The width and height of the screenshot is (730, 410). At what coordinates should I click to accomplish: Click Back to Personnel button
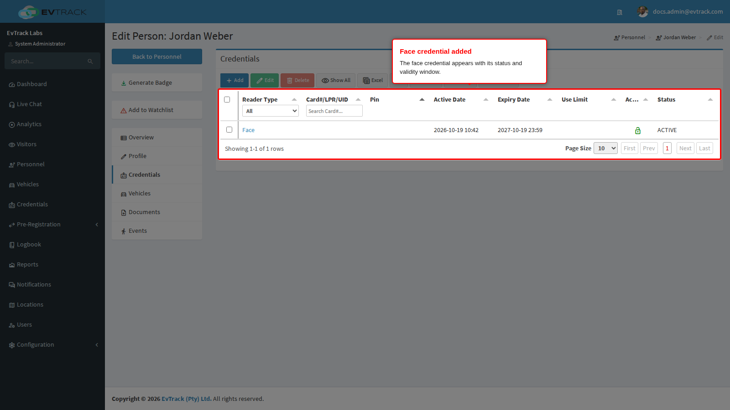(x=157, y=56)
